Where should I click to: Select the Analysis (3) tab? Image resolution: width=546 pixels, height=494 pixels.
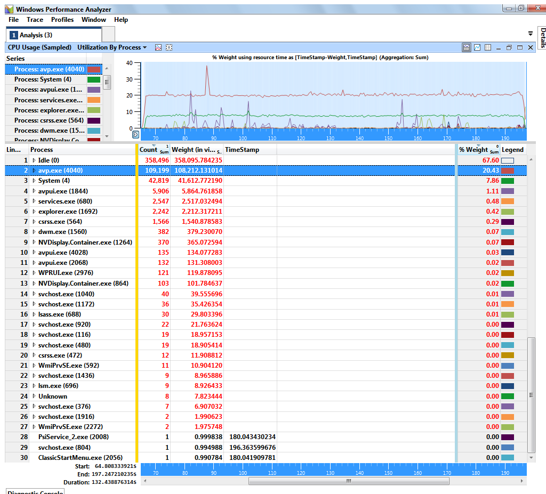54,35
